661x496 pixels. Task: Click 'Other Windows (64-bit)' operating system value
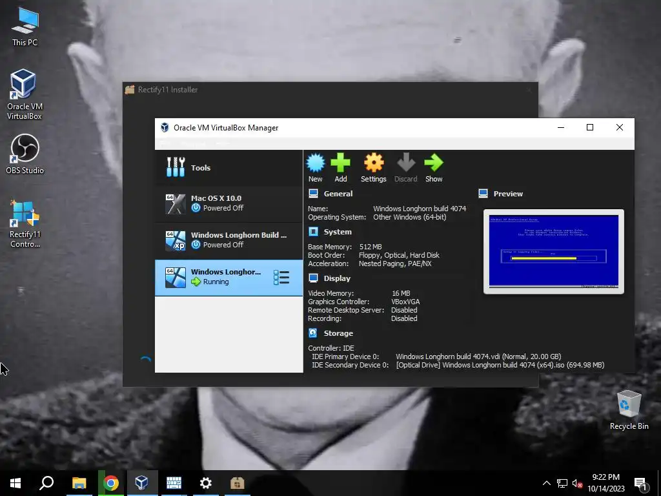(x=409, y=217)
